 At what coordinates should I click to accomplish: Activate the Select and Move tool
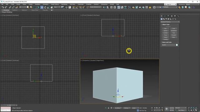click(42, 7)
